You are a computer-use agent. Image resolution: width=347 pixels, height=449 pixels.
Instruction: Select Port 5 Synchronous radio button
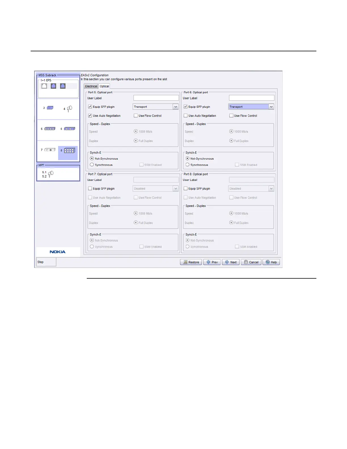click(92, 165)
